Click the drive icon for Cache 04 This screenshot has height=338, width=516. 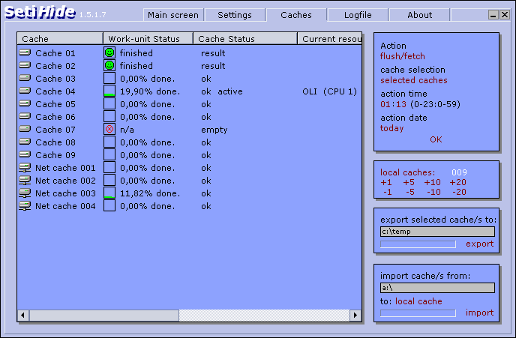(x=25, y=91)
